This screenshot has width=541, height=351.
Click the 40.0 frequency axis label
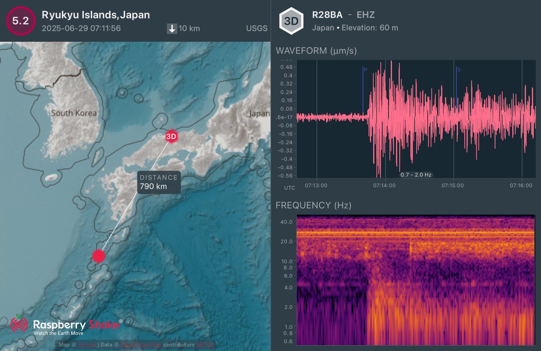(287, 222)
